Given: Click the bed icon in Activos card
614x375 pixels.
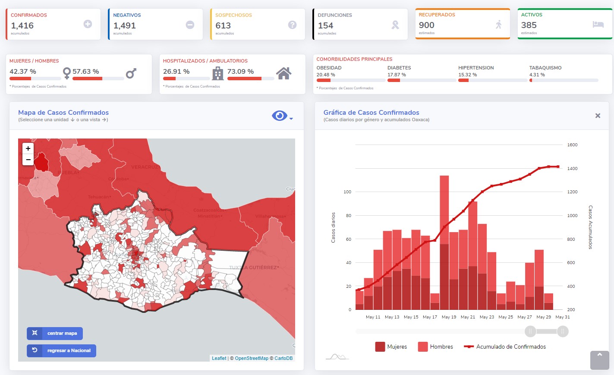Looking at the screenshot, I should click(598, 24).
